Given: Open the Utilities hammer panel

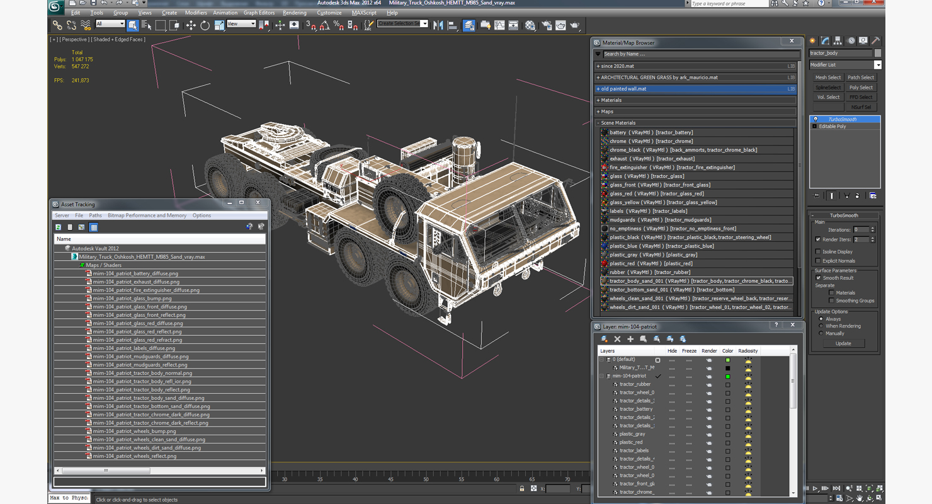Looking at the screenshot, I should pyautogui.click(x=877, y=40).
